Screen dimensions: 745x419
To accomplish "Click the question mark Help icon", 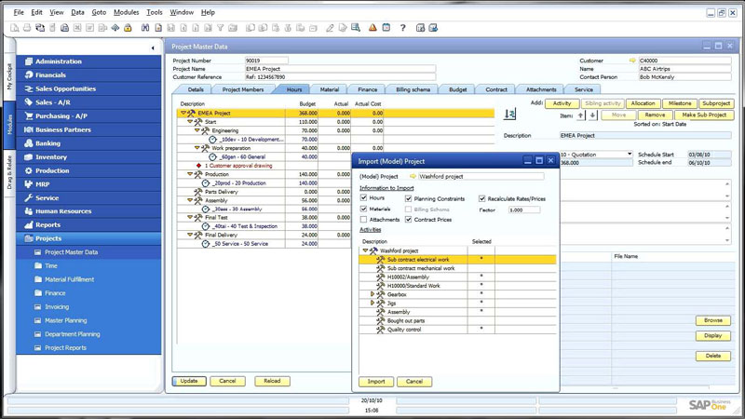I will tap(403, 28).
